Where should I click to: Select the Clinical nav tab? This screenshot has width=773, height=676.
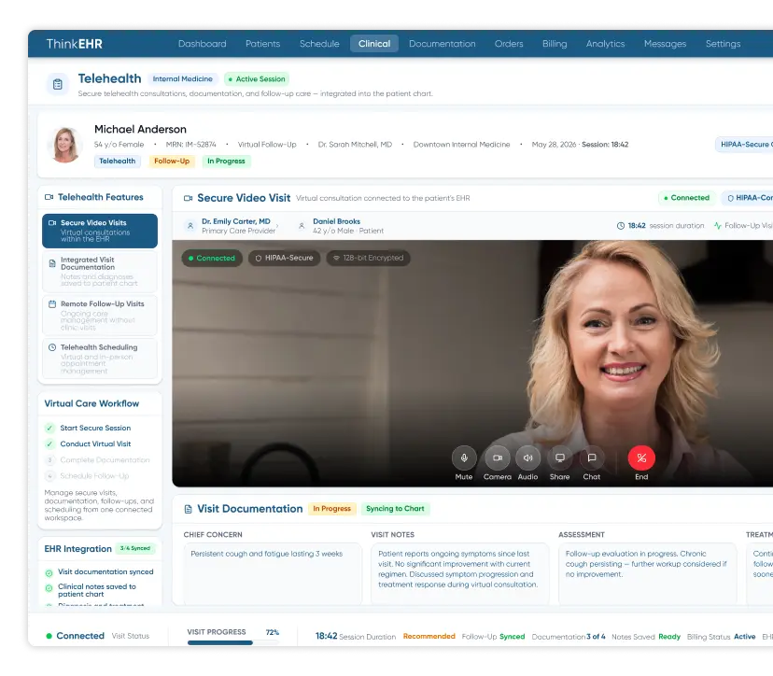point(374,44)
